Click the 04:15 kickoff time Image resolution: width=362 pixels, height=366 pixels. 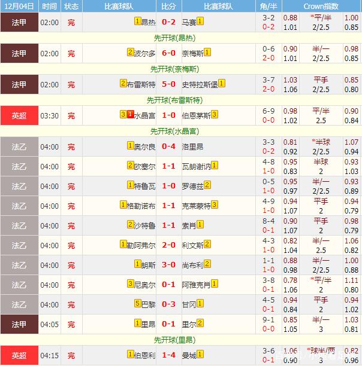tap(49, 356)
